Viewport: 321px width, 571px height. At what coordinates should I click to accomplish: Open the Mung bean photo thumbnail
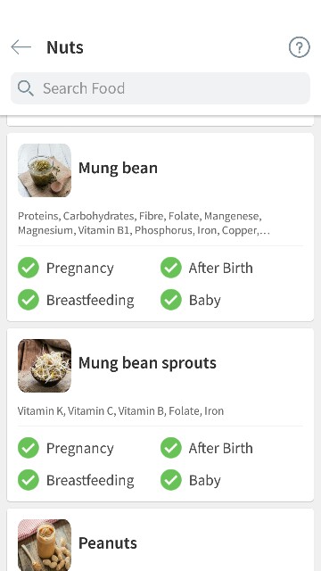point(45,170)
